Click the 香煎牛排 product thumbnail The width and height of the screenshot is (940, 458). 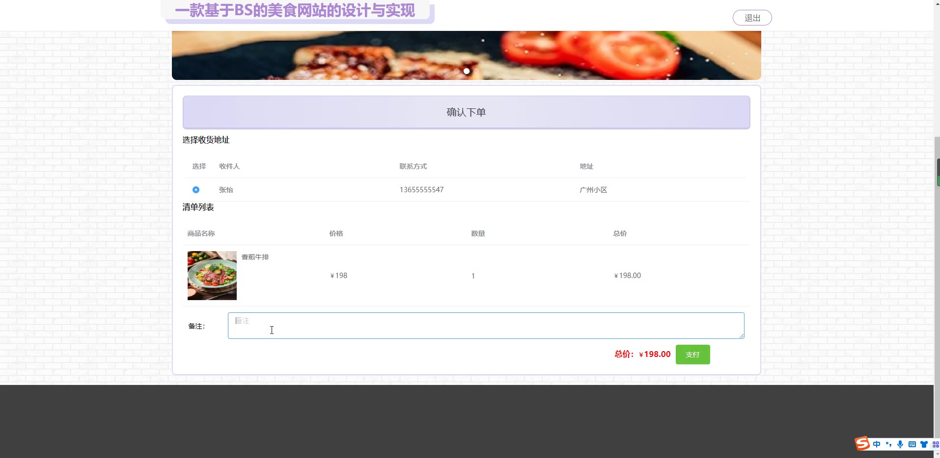pyautogui.click(x=212, y=276)
